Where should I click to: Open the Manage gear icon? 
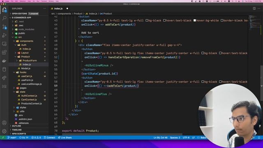coord(4,131)
